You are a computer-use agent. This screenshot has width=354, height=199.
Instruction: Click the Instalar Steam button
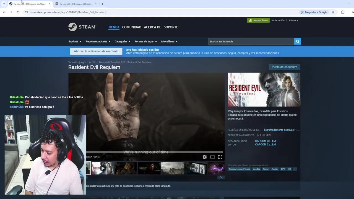tap(258, 20)
